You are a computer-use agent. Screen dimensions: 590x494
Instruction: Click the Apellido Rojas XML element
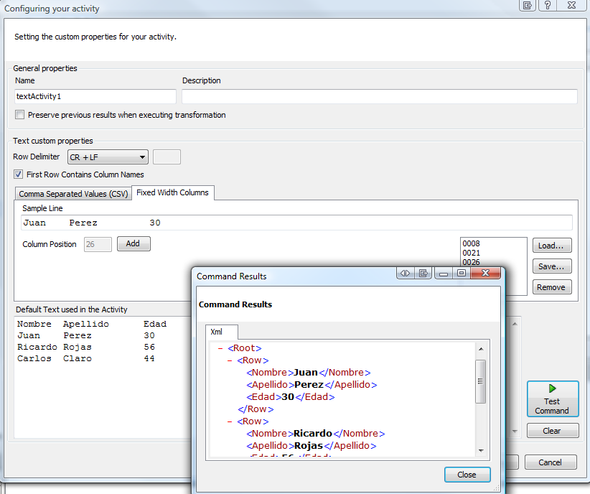pyautogui.click(x=312, y=445)
